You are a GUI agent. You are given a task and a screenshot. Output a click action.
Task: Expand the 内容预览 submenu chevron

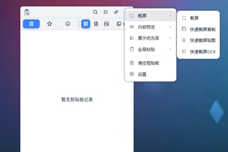click(x=170, y=27)
